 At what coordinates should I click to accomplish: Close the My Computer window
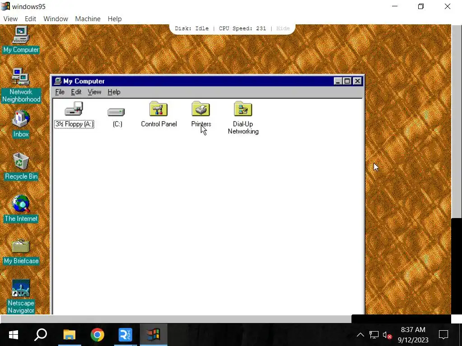pos(357,81)
